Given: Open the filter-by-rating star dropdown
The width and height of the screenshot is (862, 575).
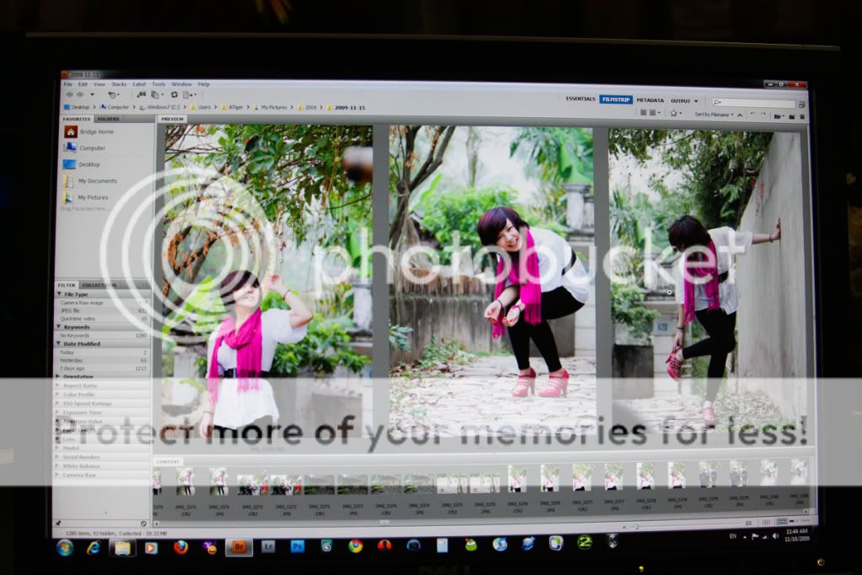Looking at the screenshot, I should click(675, 113).
